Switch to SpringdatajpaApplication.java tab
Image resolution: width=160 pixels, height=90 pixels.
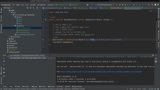pos(52,8)
